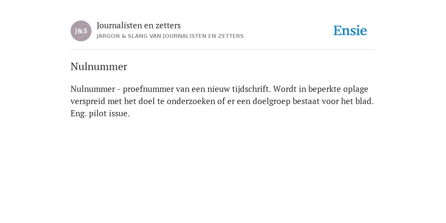Image resolution: width=446 pixels, height=223 pixels.
Task: Open the Journalisten en zetters author title
Action: [x=139, y=25]
